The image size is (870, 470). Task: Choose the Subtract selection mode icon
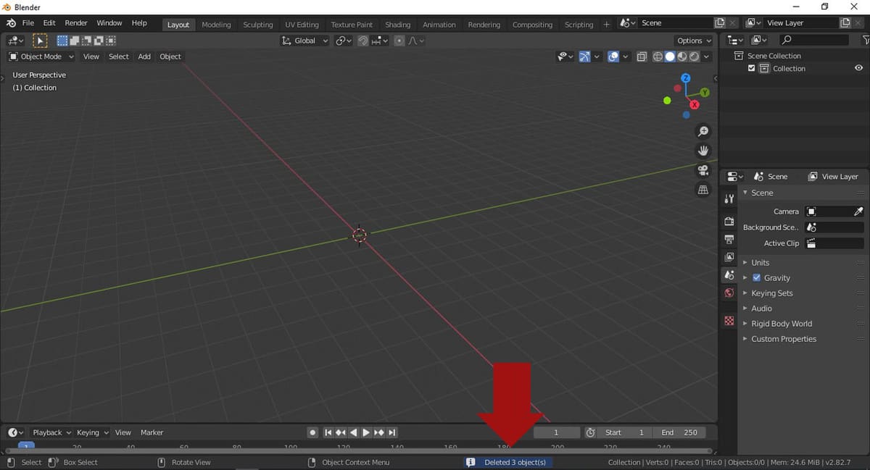click(x=86, y=41)
